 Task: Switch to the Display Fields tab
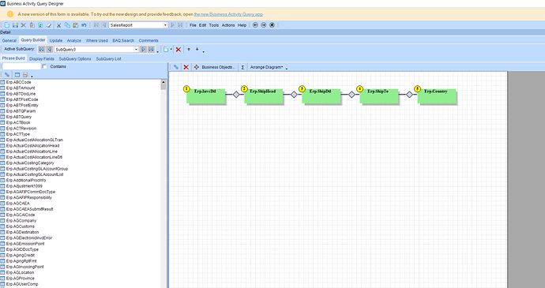point(42,58)
